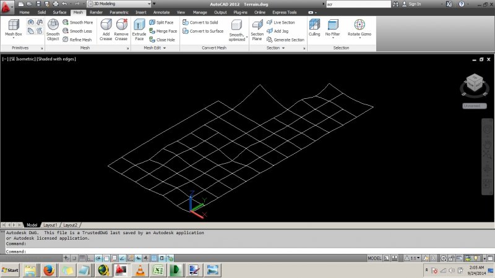
Task: Click Refine Mesh button
Action: [x=77, y=40]
